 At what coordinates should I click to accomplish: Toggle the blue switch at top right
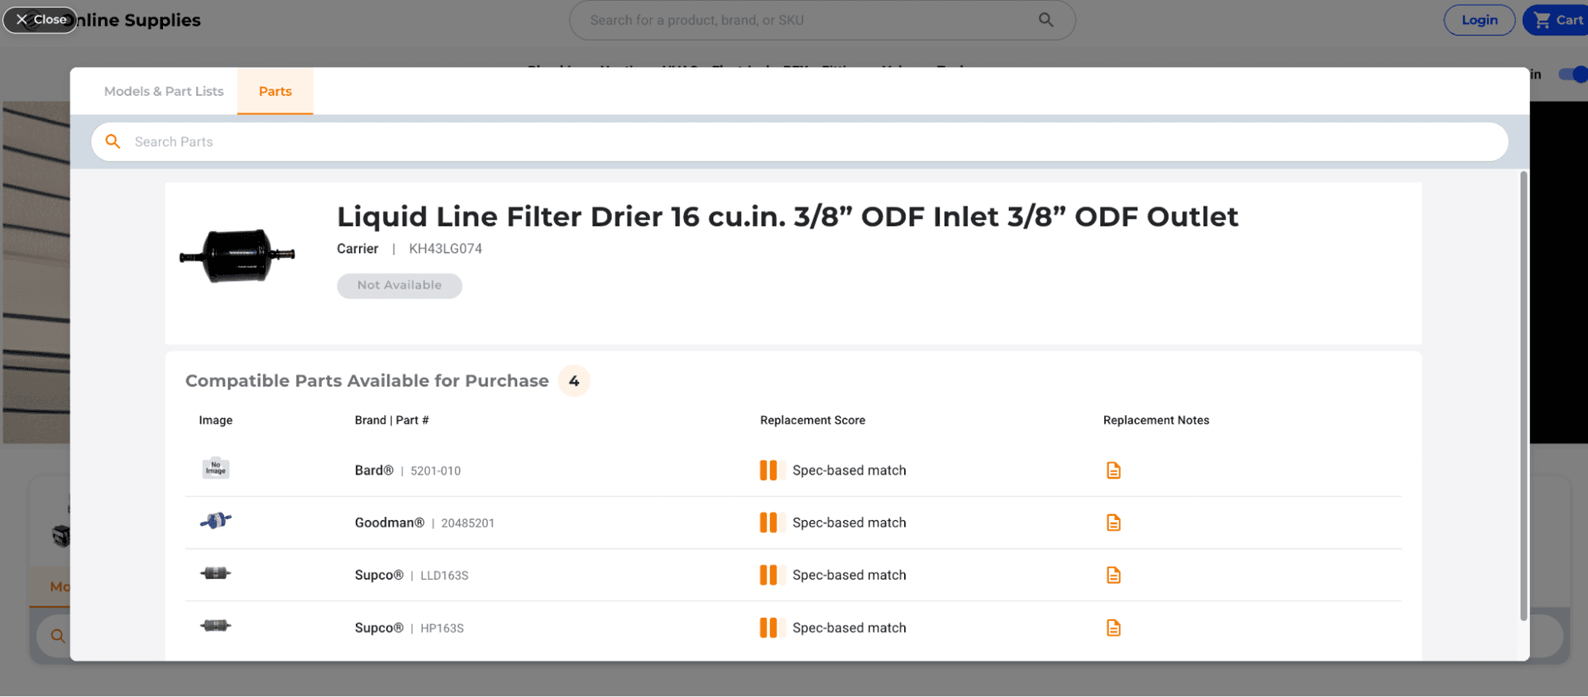[x=1572, y=74]
